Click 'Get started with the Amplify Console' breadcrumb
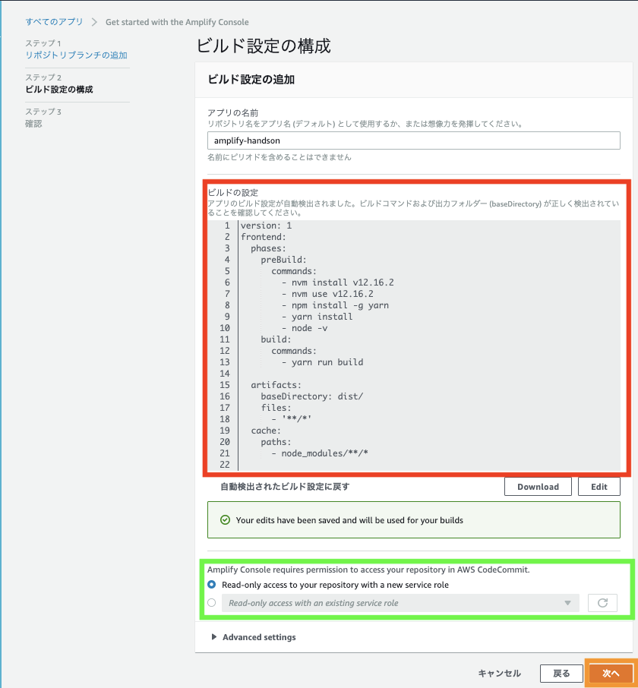 (x=177, y=22)
